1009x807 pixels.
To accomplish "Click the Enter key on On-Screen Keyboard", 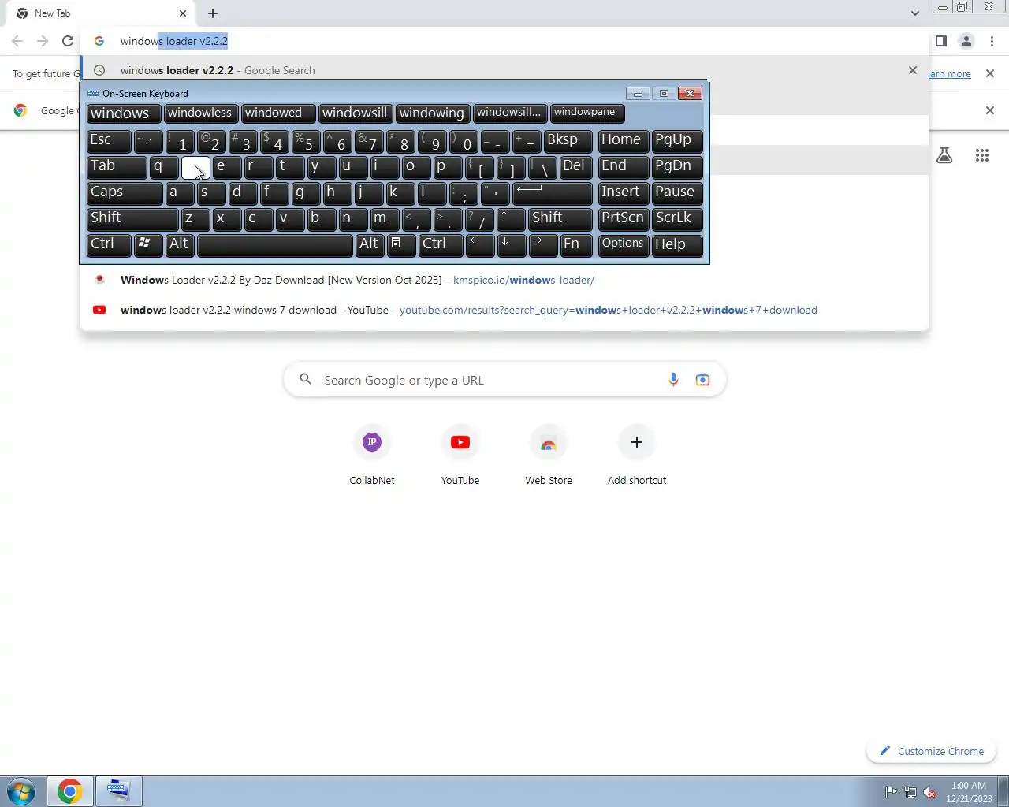I will pyautogui.click(x=552, y=193).
